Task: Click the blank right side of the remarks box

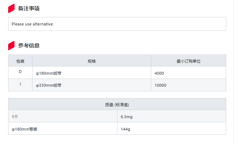Action: 159,24
